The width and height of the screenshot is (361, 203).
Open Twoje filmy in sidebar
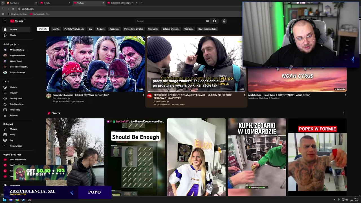[17, 110]
